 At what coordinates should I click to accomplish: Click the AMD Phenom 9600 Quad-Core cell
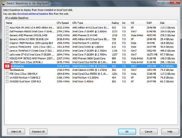(x=89, y=58)
